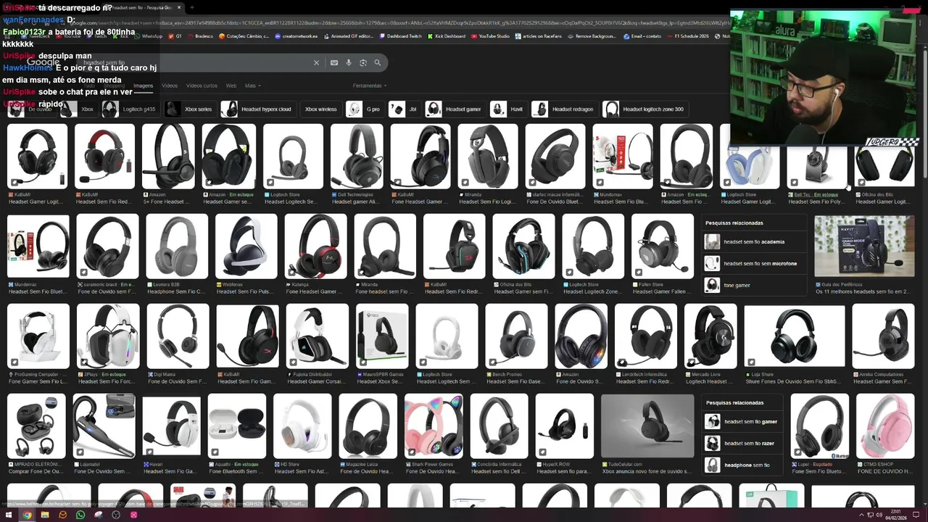Open the TudoCelular Xbox headset announcement image
This screenshot has height=522, width=928.
[x=647, y=426]
